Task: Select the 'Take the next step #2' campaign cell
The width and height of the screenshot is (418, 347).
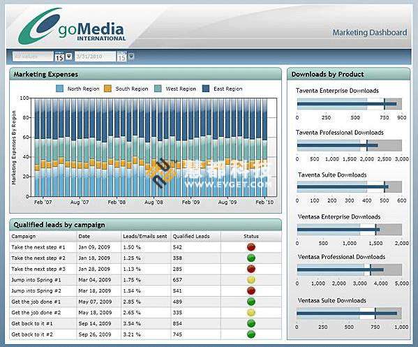Action: click(x=43, y=258)
